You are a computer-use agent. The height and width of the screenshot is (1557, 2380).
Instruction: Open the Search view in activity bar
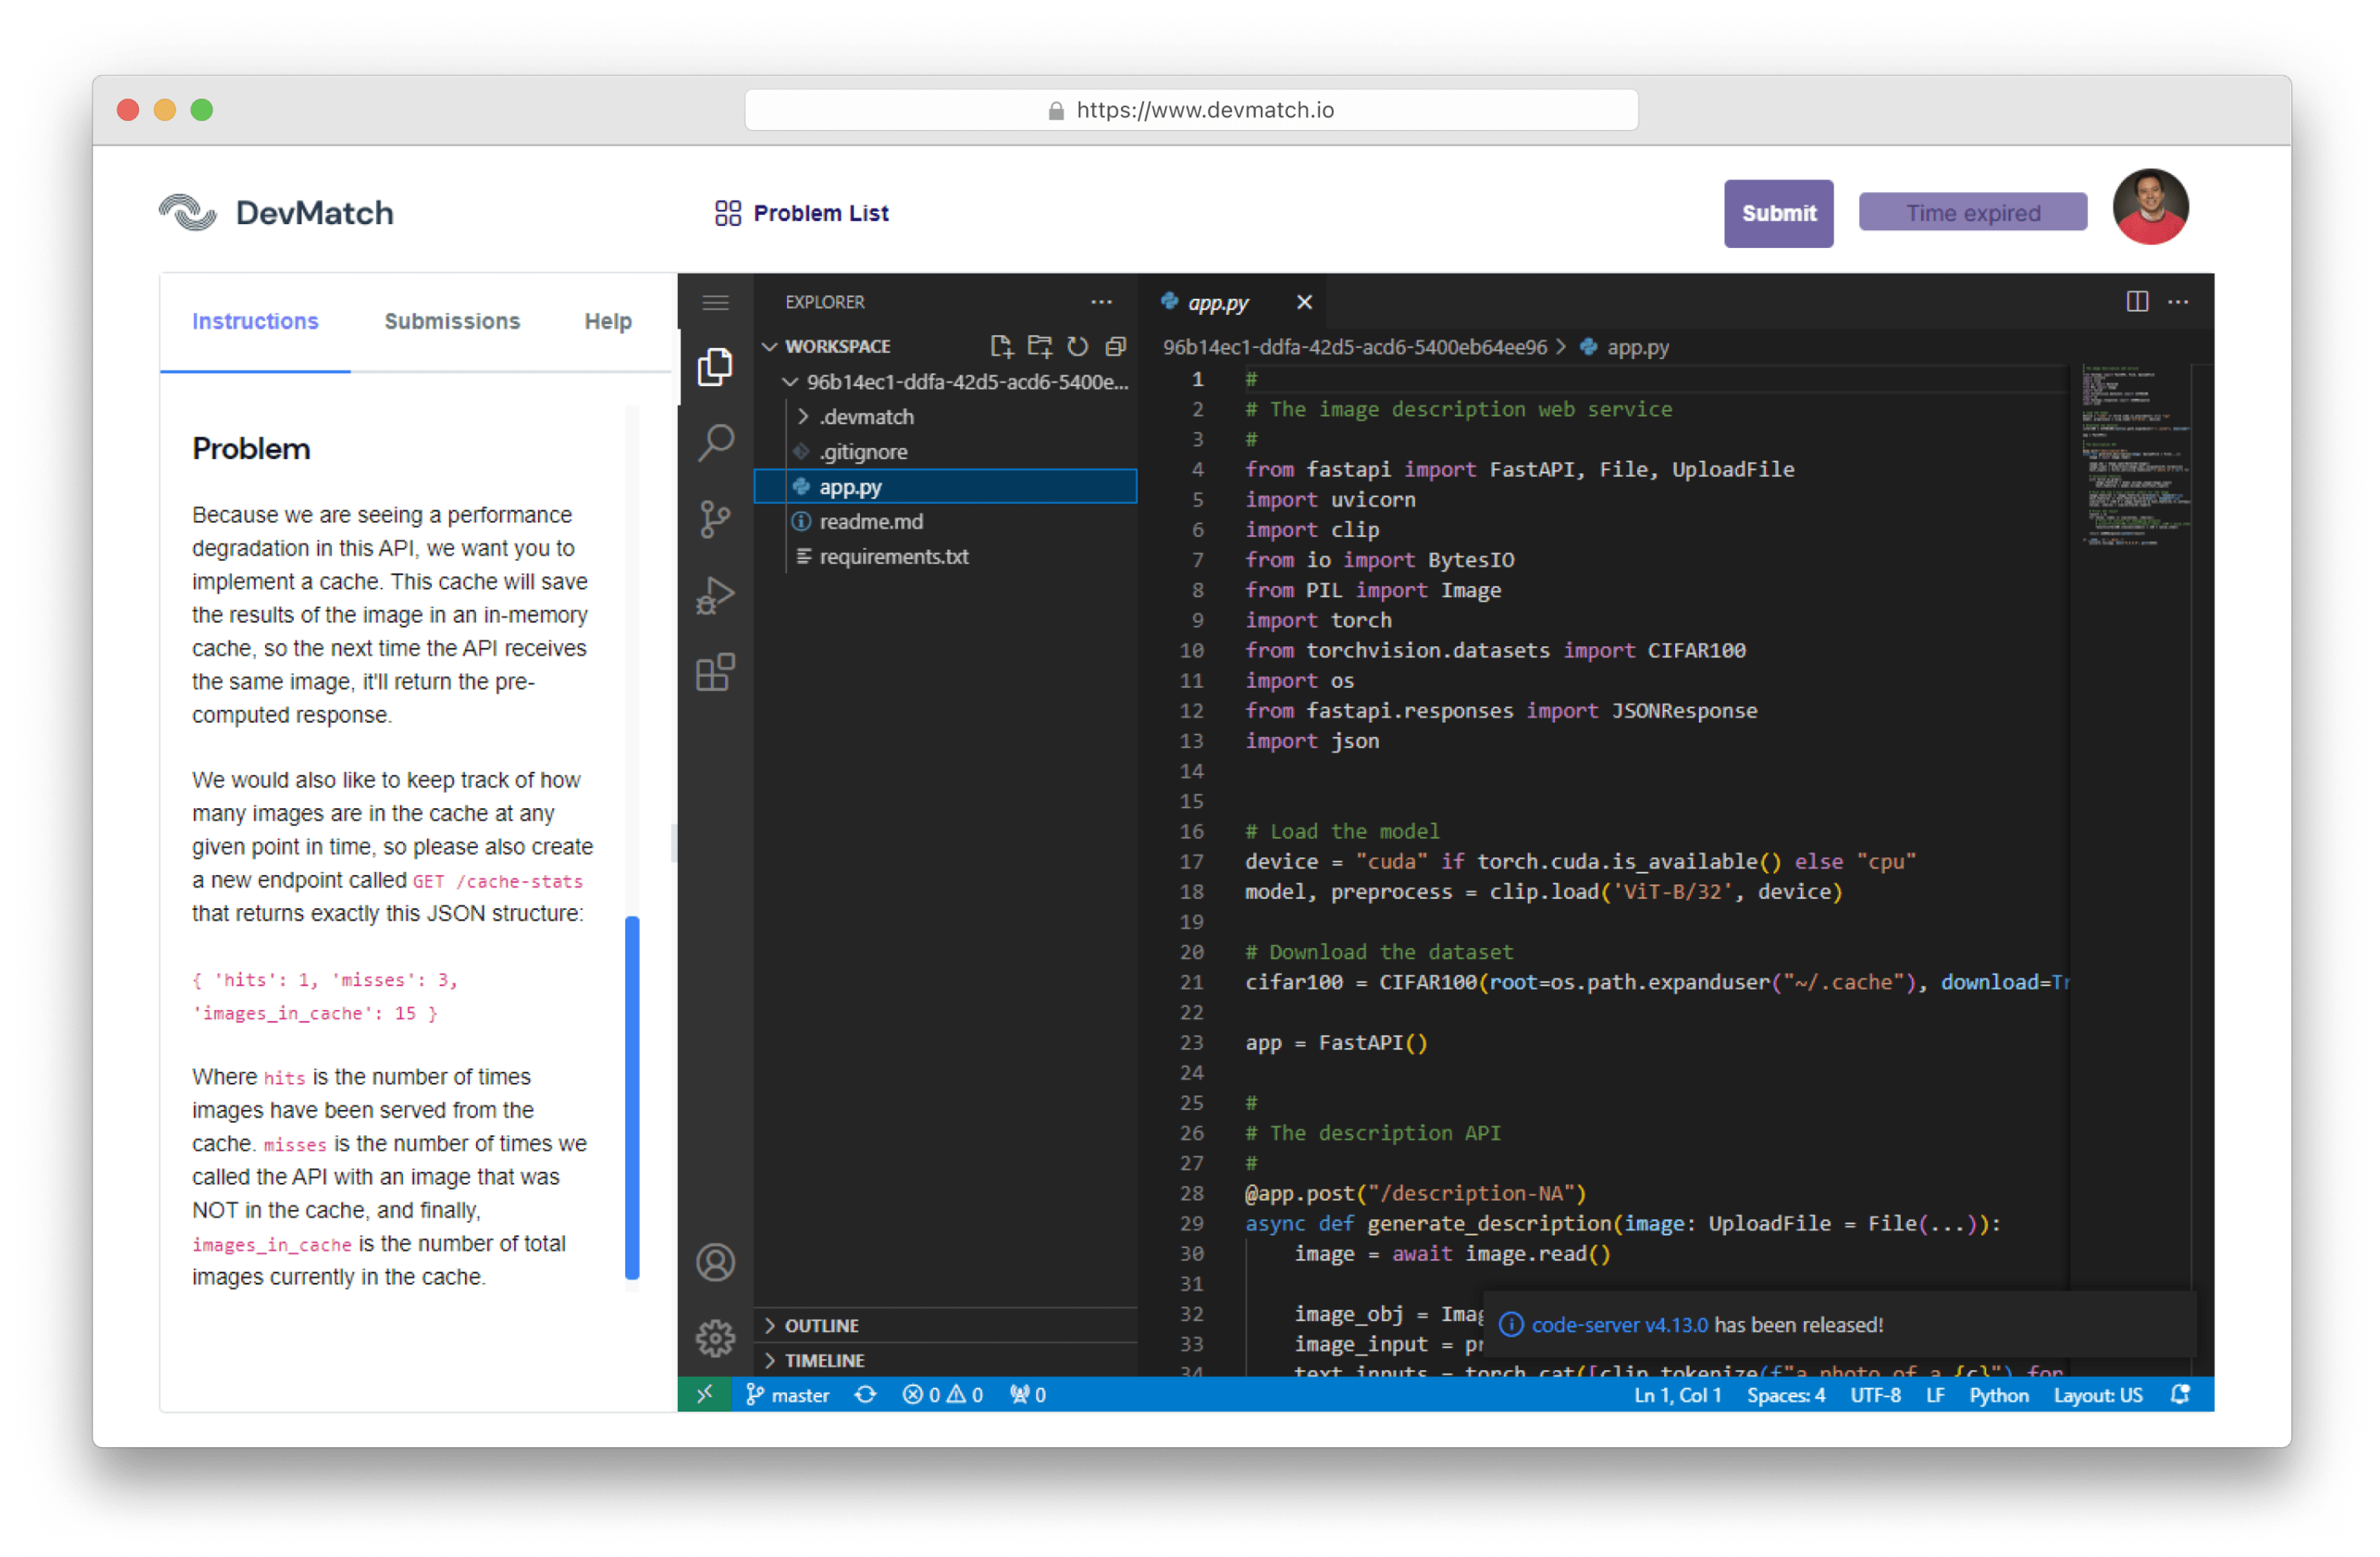(x=715, y=442)
